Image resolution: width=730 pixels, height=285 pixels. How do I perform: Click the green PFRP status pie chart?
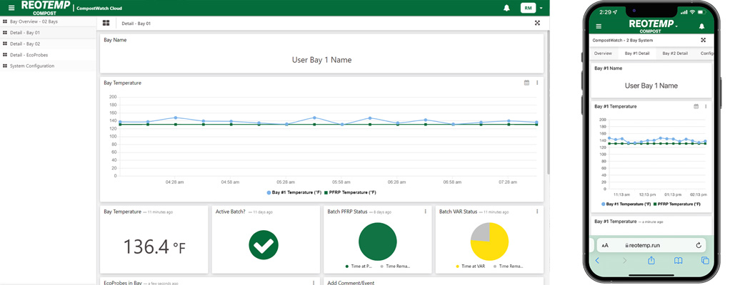[378, 242]
